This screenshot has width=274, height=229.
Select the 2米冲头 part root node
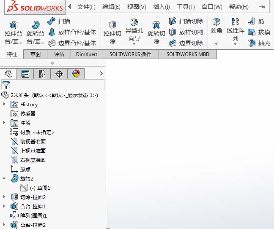pos(49,95)
